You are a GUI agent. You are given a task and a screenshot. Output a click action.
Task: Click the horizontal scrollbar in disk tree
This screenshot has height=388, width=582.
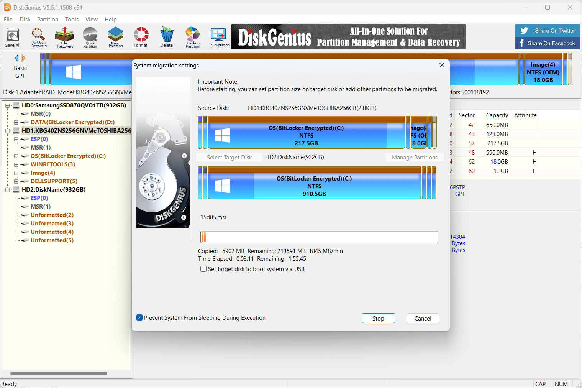59,373
